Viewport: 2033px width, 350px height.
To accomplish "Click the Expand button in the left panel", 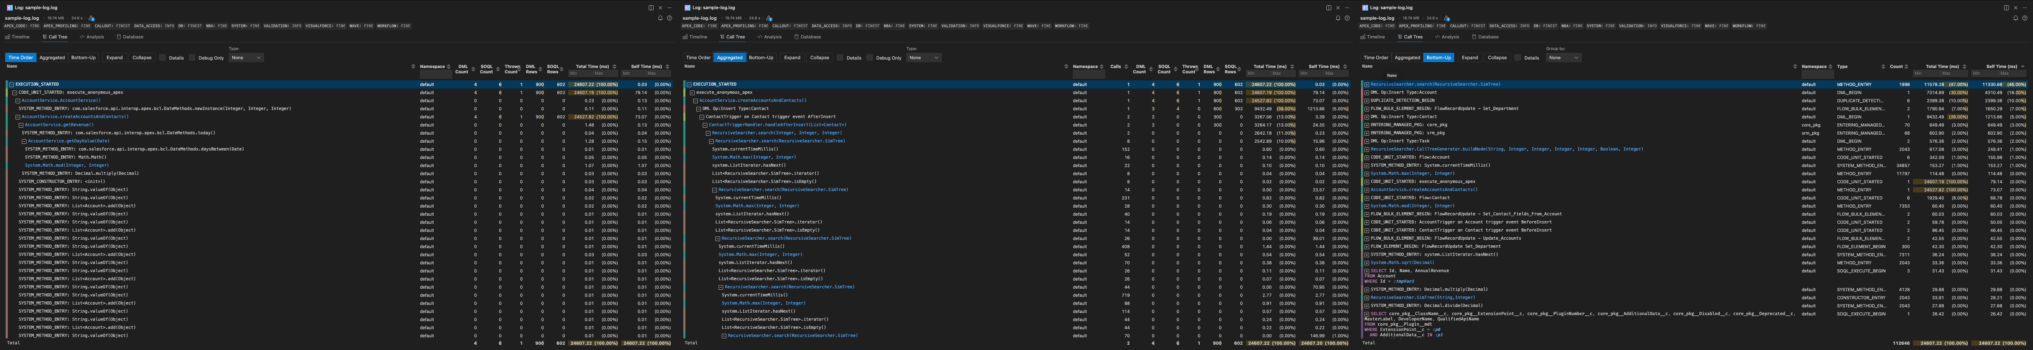I will pyautogui.click(x=114, y=57).
